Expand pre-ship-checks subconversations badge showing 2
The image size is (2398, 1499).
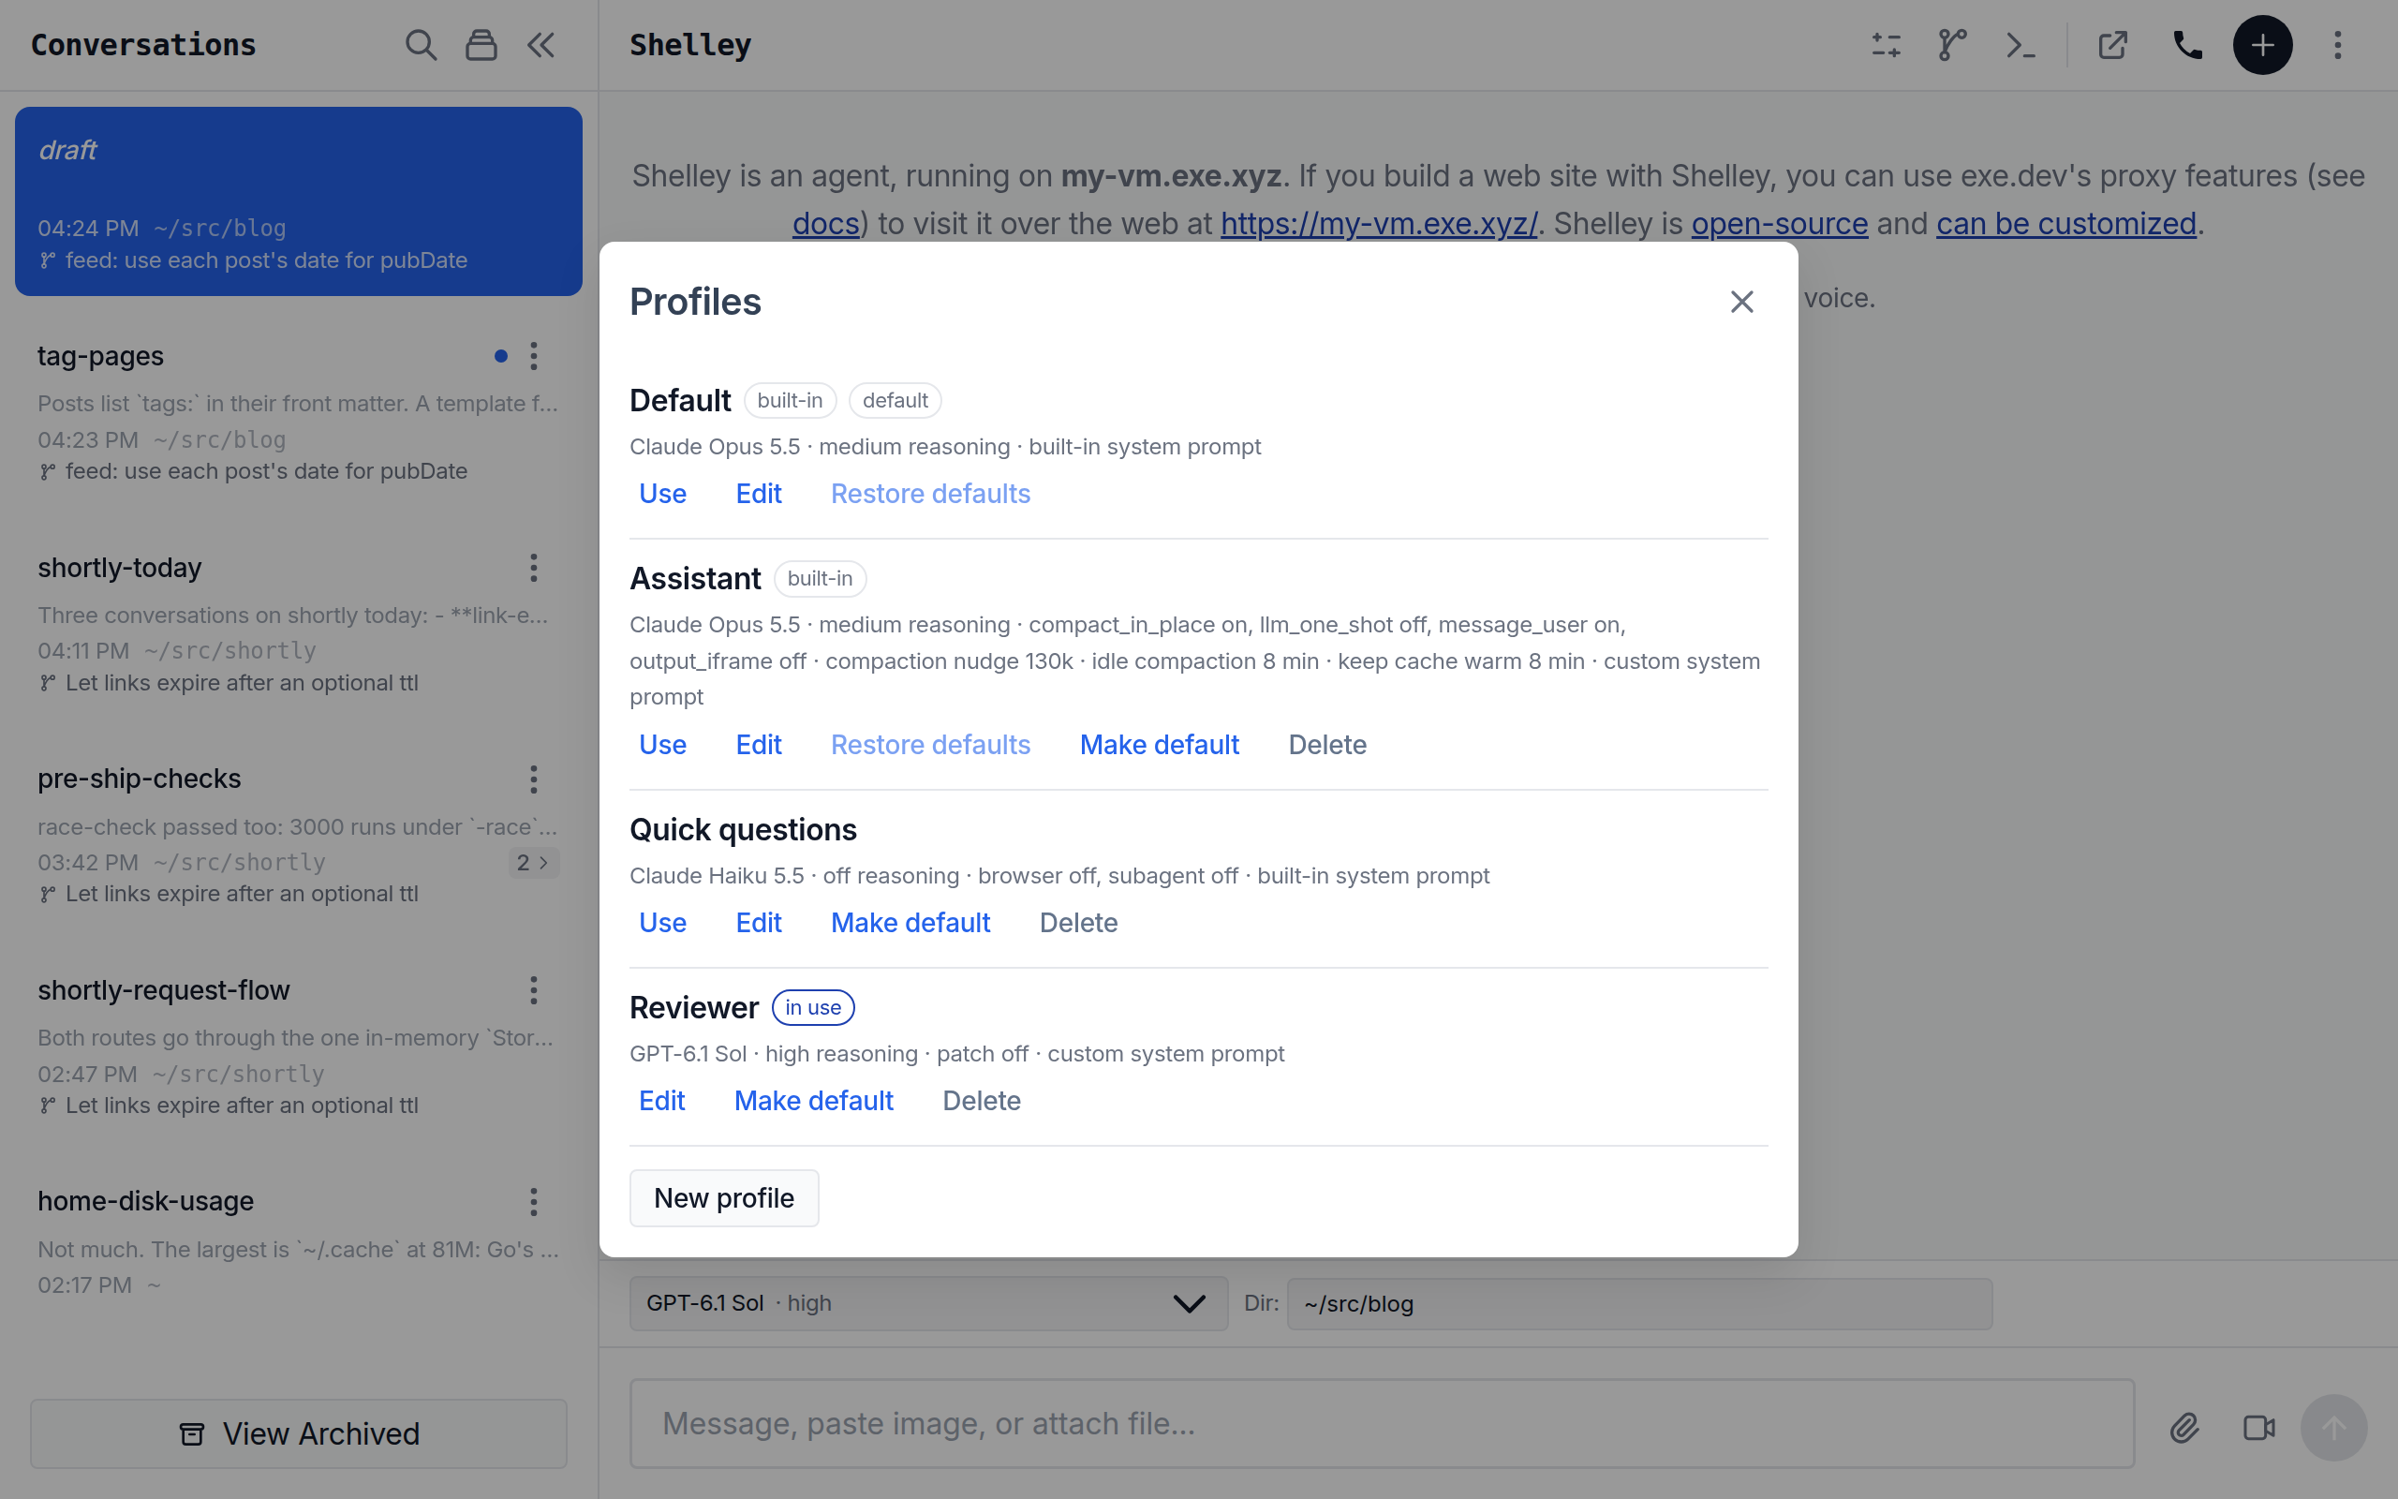[533, 863]
